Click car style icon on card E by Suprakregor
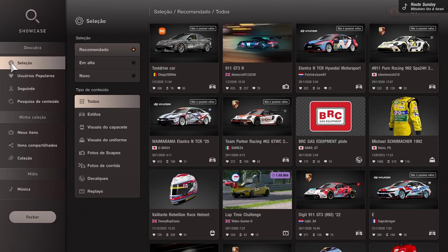 (432, 233)
